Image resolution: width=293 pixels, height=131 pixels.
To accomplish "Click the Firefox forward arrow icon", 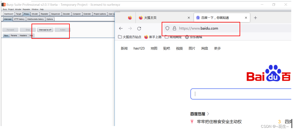I will pos(130,28).
